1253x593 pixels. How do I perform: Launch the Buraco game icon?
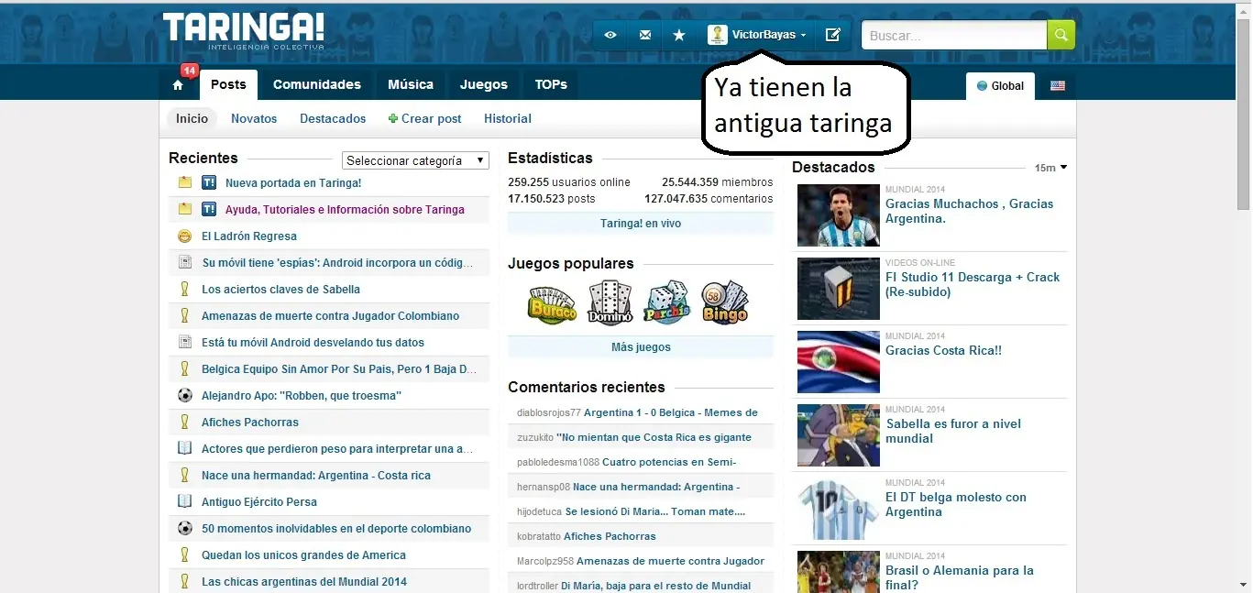pyautogui.click(x=552, y=302)
